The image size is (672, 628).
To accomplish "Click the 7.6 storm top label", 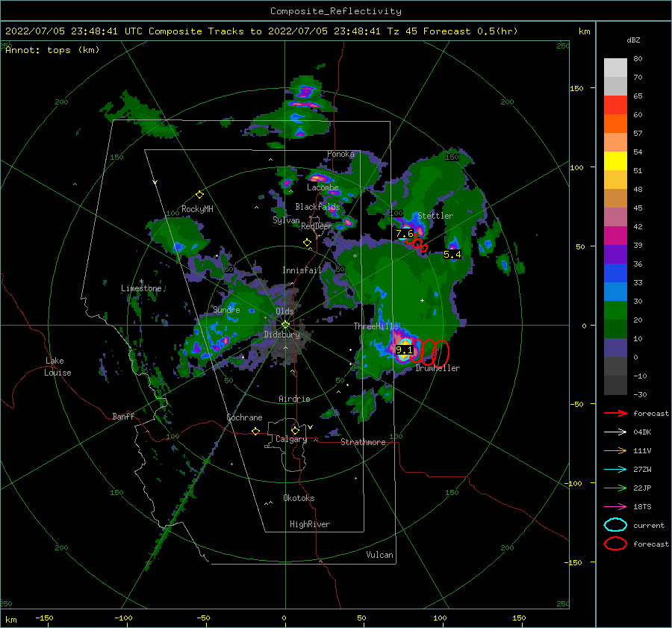I will coord(405,234).
